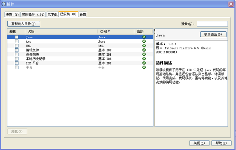Click the Java name in the selected row
This screenshot has height=150, width=236.
[x=29, y=37]
